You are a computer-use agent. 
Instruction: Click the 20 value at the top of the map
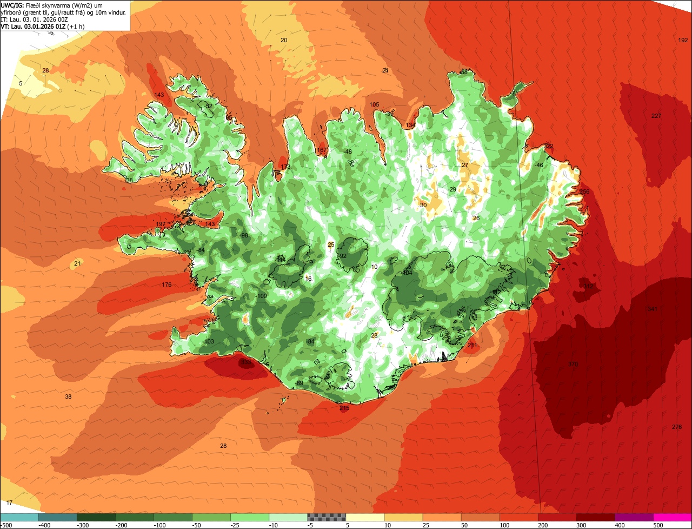point(284,40)
